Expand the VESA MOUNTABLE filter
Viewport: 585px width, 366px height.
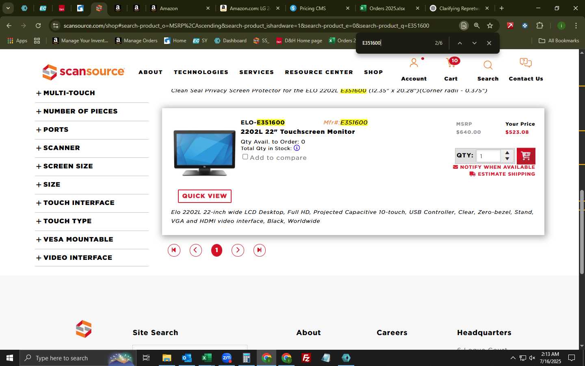click(75, 240)
